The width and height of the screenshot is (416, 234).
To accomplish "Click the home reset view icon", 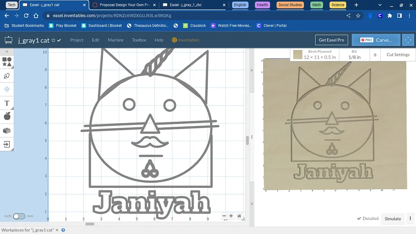I will pos(239,216).
